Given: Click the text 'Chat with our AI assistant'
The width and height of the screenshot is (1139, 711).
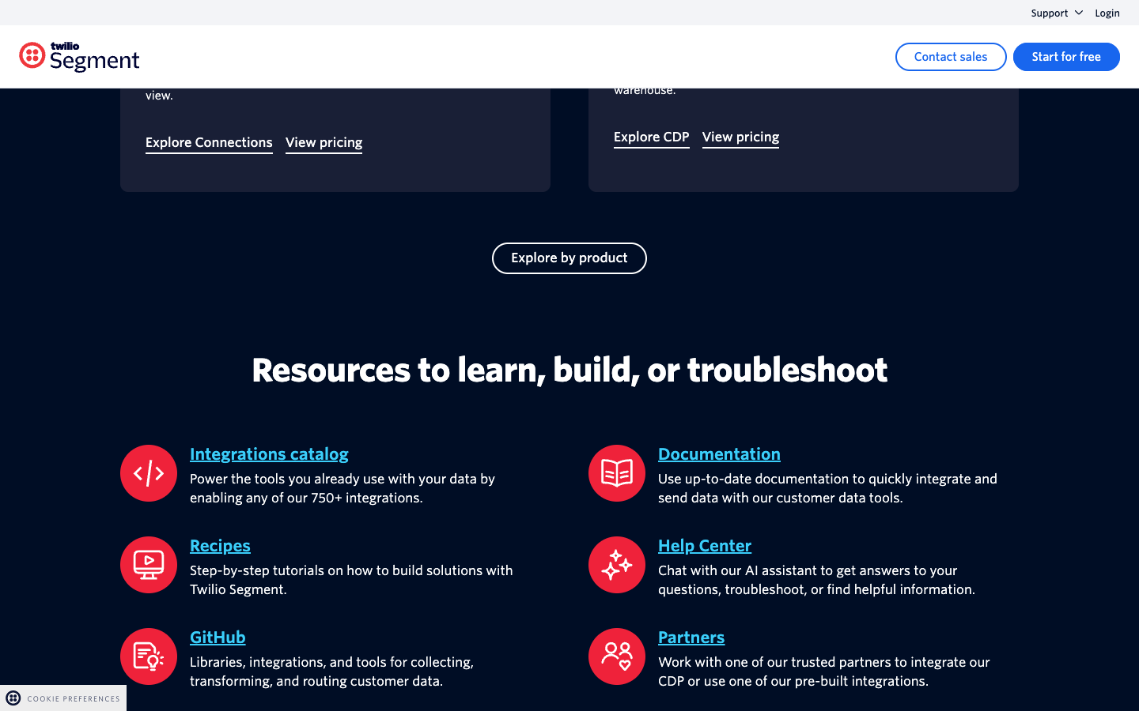Looking at the screenshot, I should 739,570.
